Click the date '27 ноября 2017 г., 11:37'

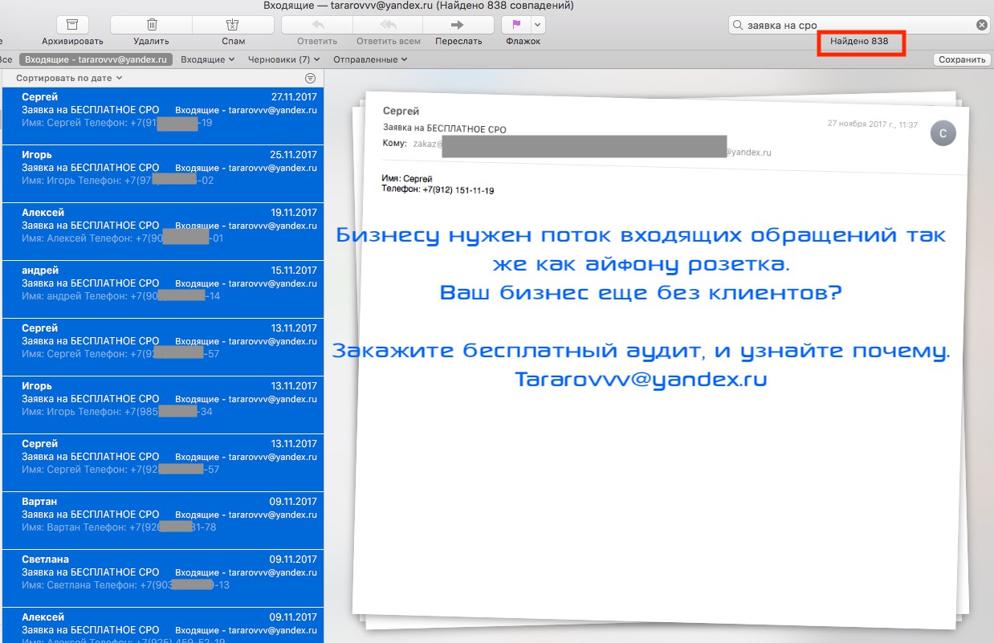pyautogui.click(x=873, y=124)
